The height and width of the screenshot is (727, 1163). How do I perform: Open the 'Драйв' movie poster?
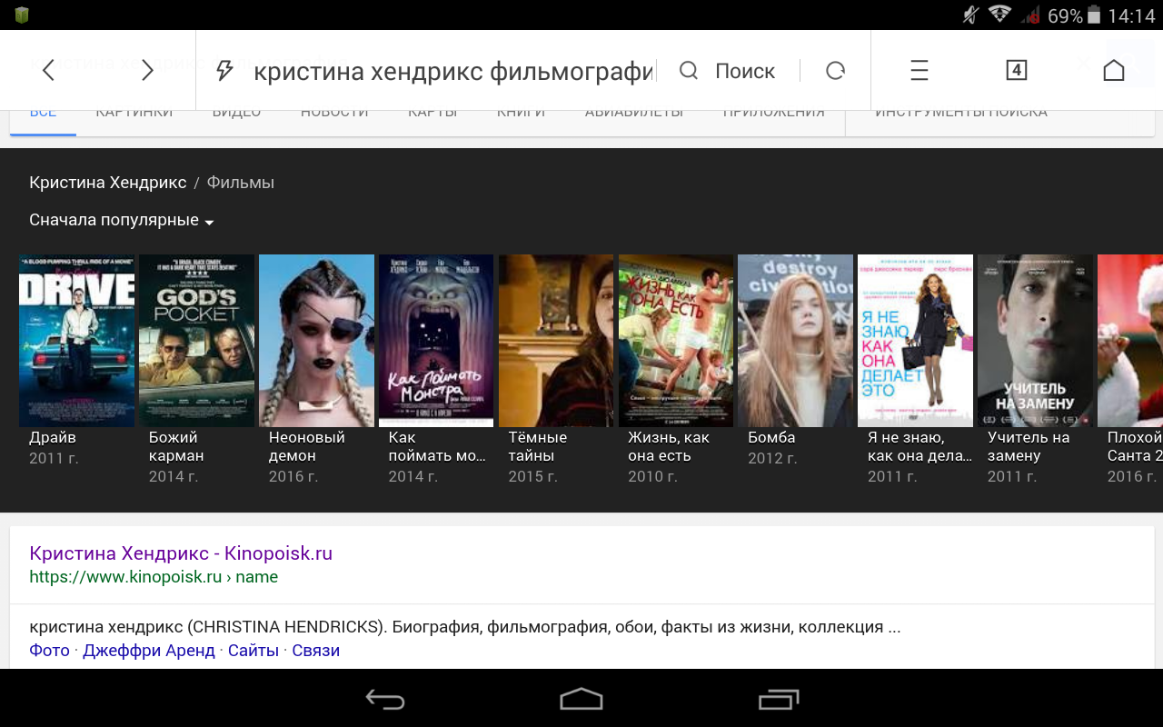point(76,341)
